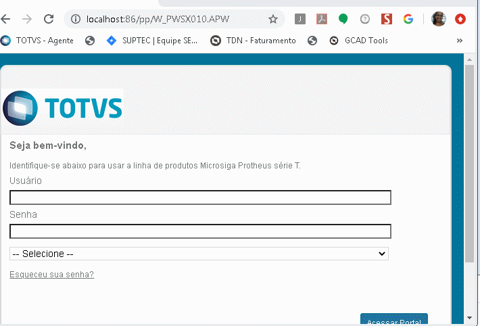Open the -- Selecione -- dropdown
Screen dimensions: 480x326
199,254
